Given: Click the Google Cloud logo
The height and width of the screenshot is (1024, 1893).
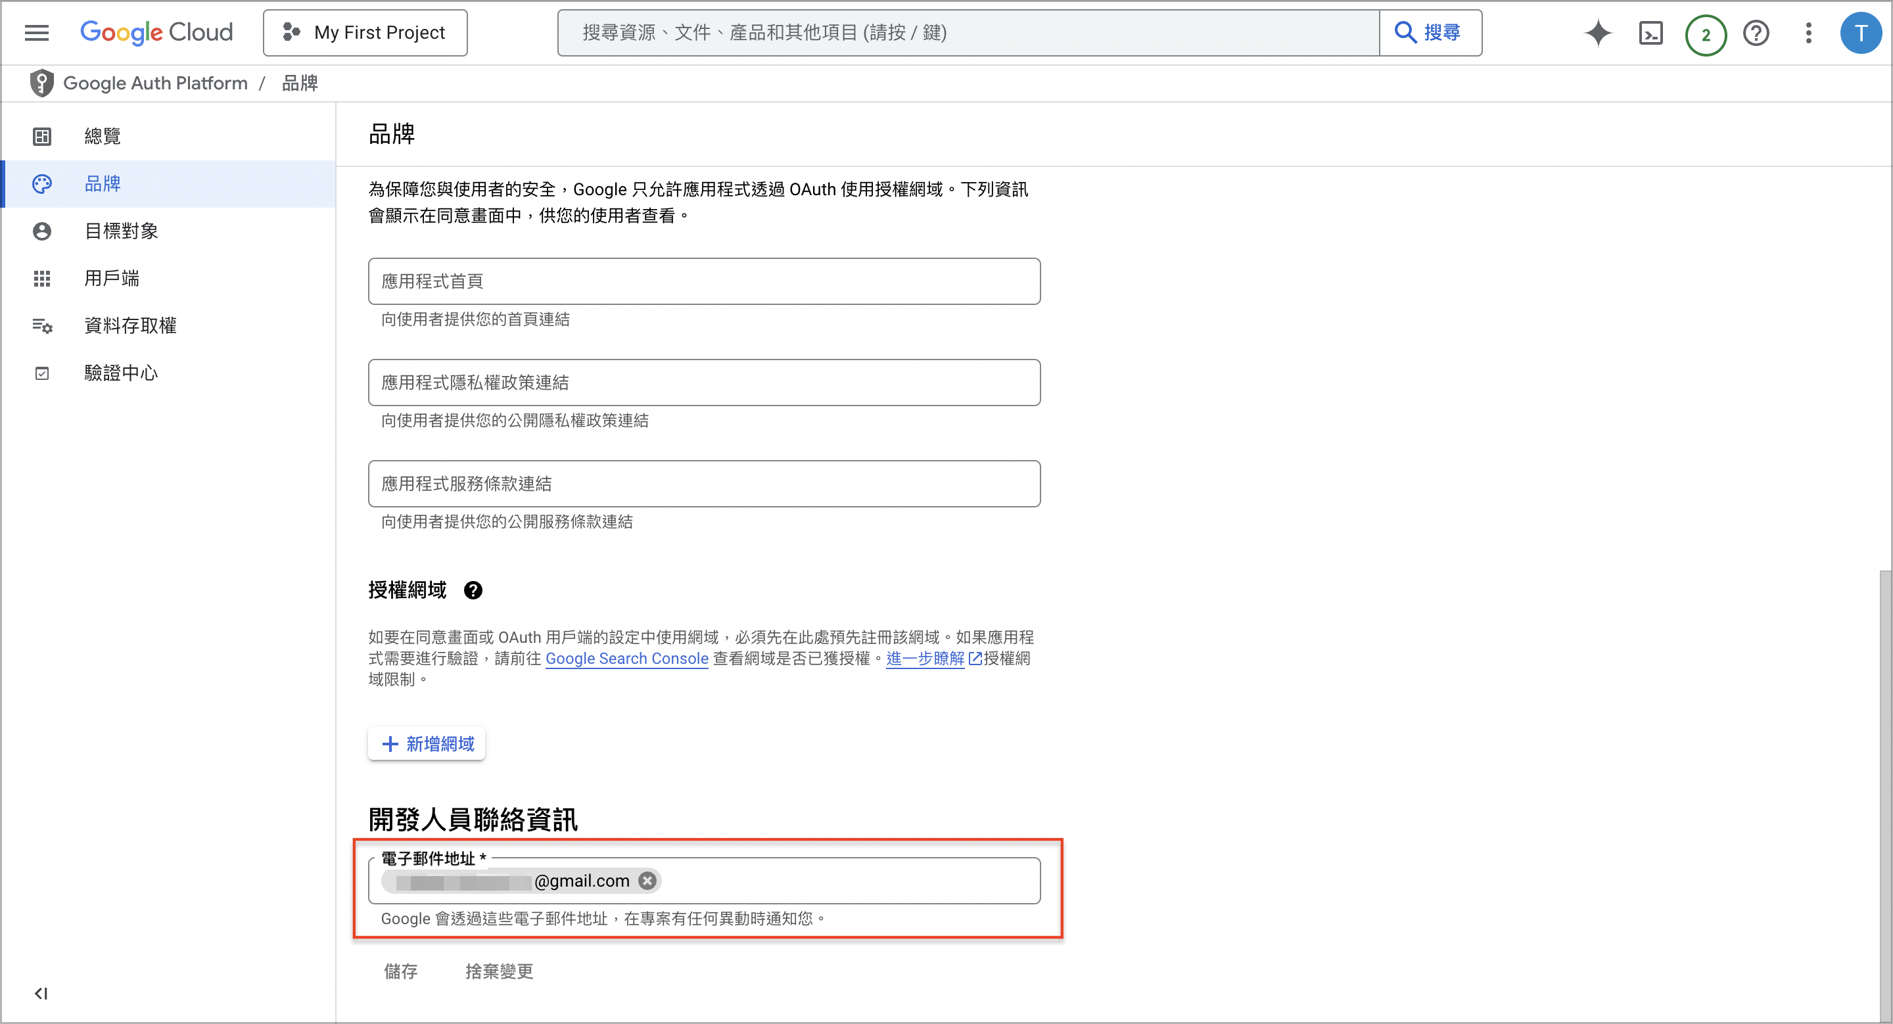Looking at the screenshot, I should point(156,32).
